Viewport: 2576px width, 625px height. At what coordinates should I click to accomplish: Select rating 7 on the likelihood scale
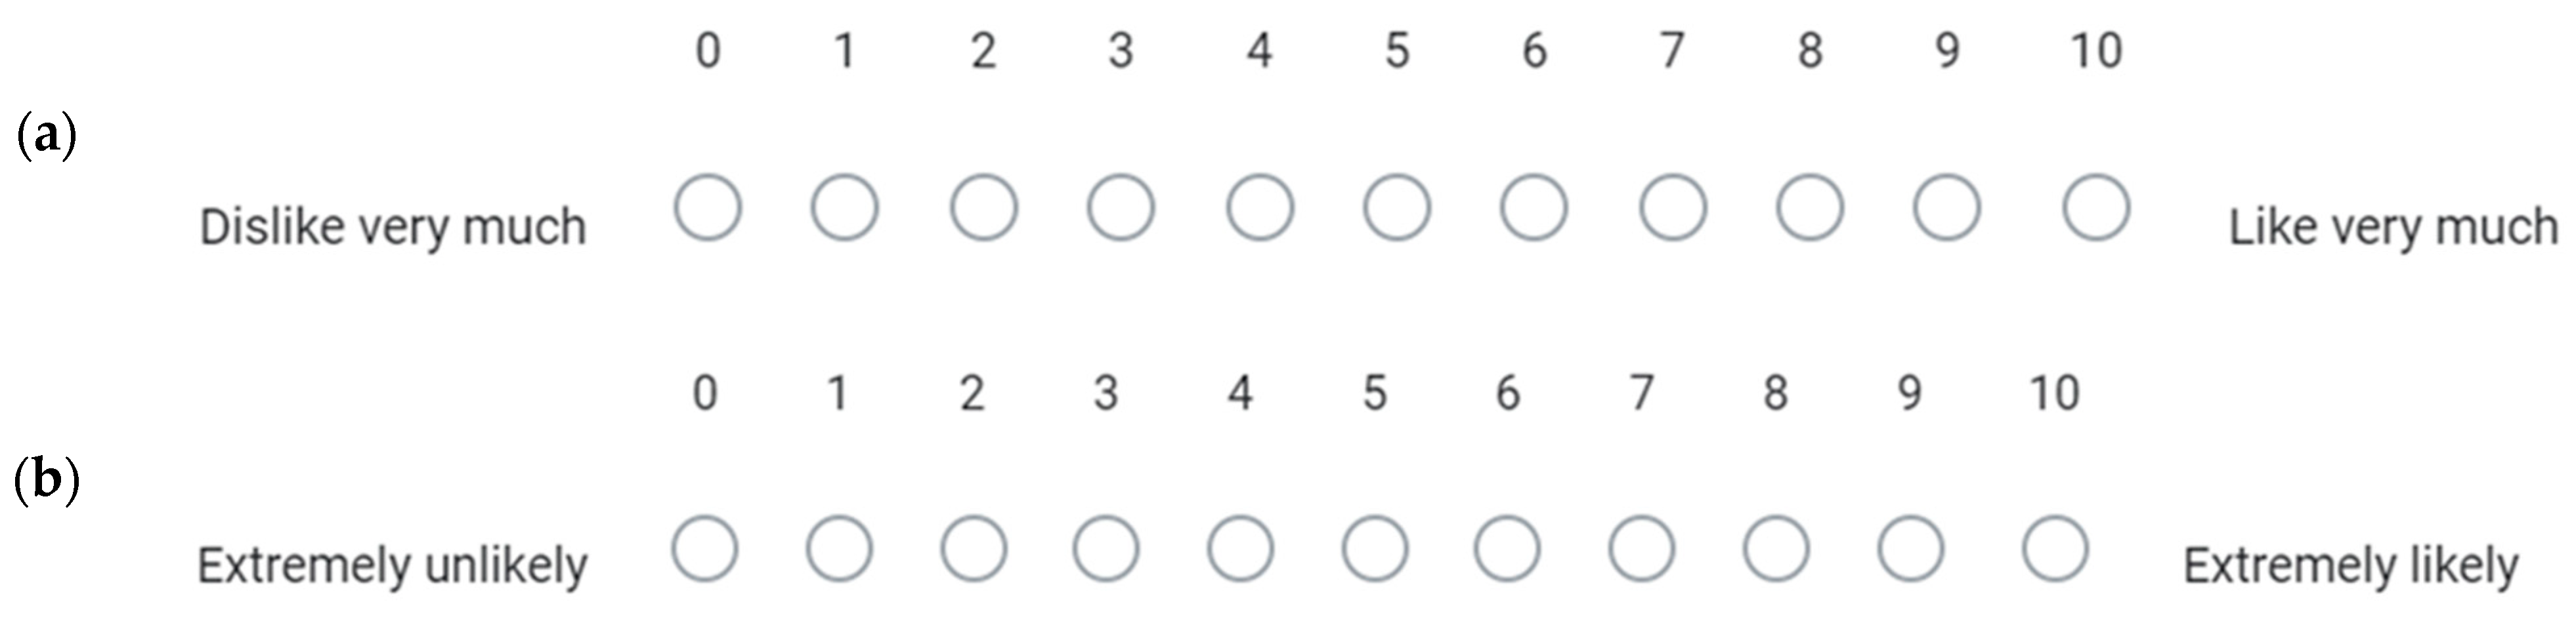tap(1642, 549)
